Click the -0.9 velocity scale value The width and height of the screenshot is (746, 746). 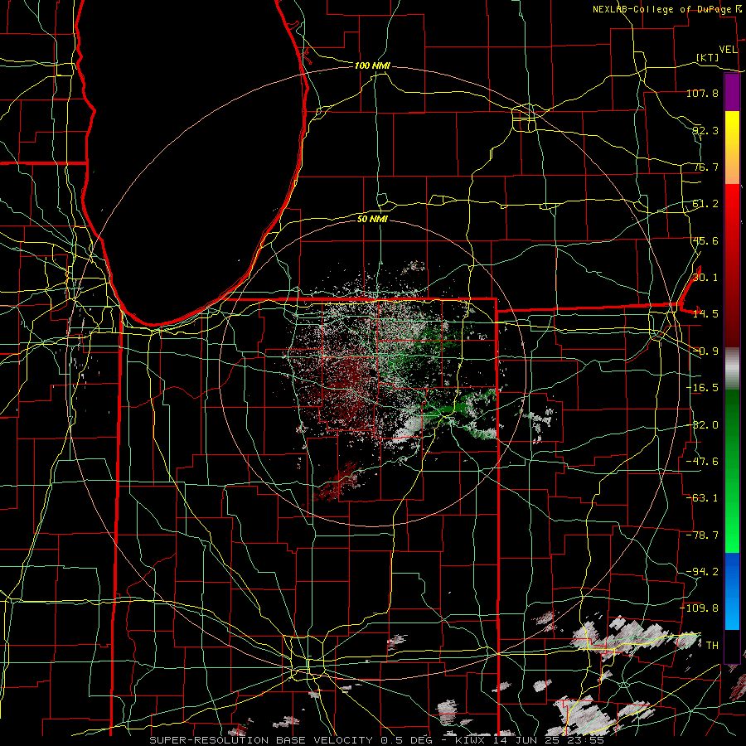tap(705, 351)
